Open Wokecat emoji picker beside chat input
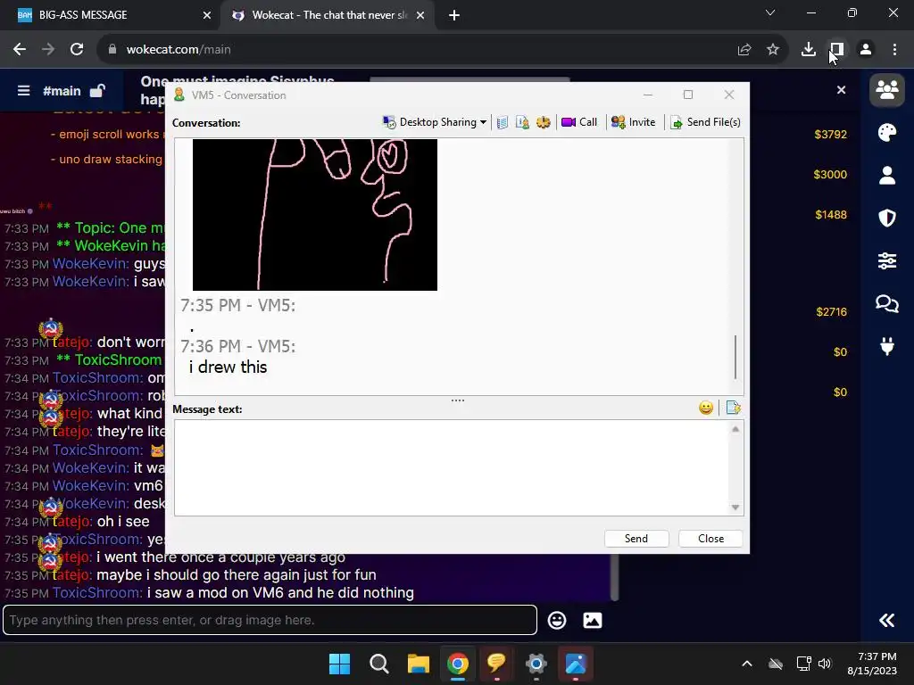 (557, 621)
